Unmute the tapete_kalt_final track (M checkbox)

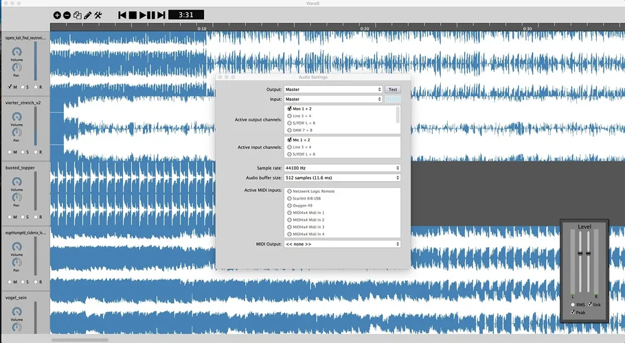tap(10, 86)
